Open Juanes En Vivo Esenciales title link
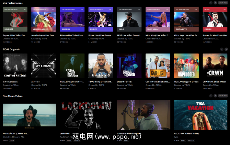The width and height of the screenshot is (230, 145). tap(215, 35)
